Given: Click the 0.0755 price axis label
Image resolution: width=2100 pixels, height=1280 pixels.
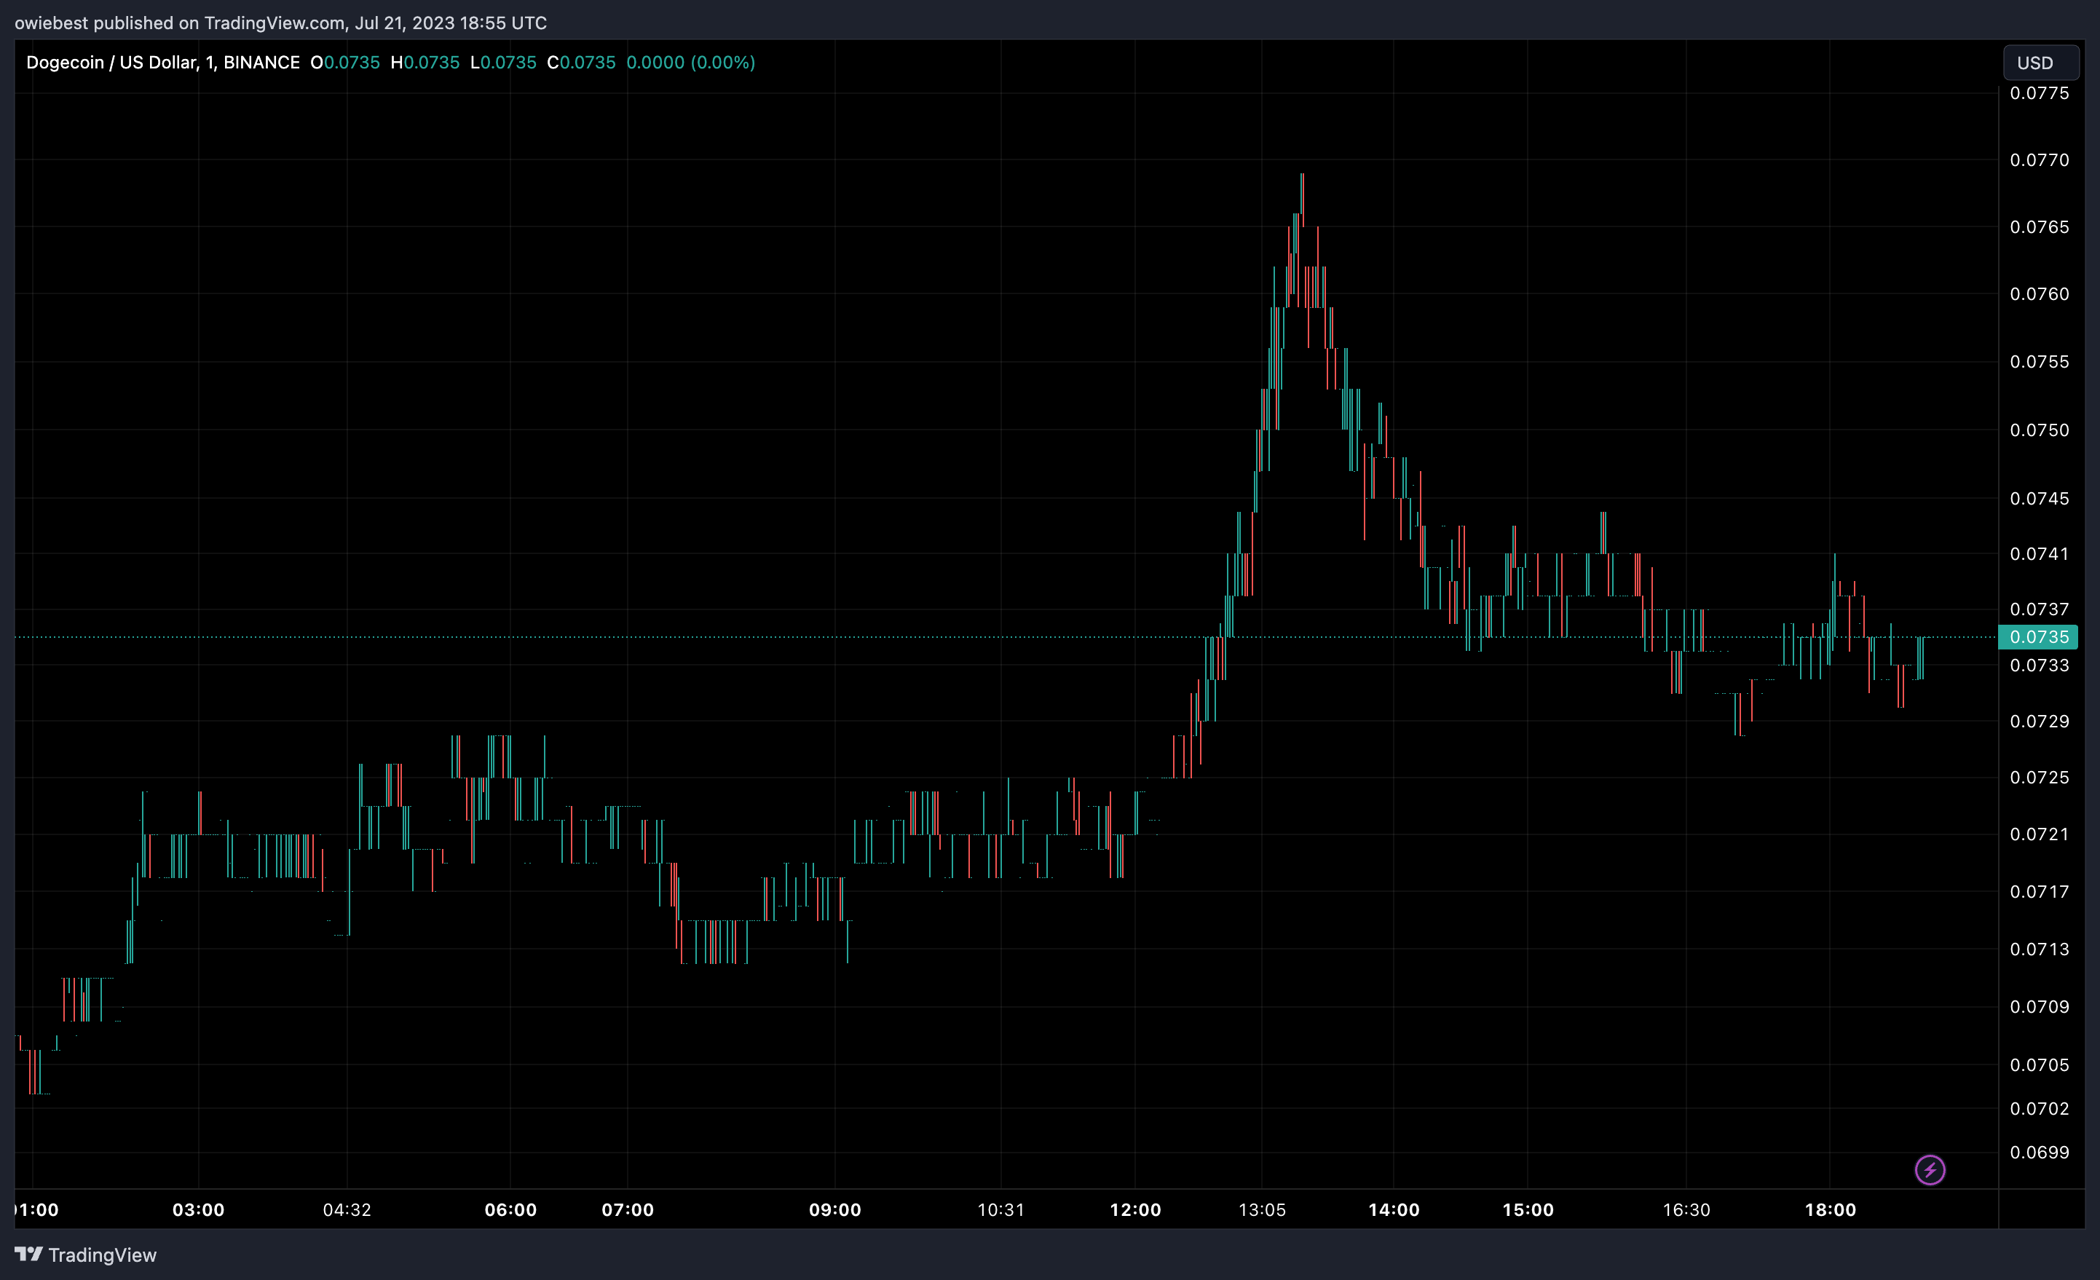Looking at the screenshot, I should pyautogui.click(x=2039, y=361).
